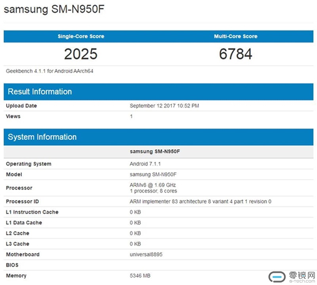317x285 pixels.
Task: Select the L3 Cache 0 KB value
Action: [x=135, y=244]
